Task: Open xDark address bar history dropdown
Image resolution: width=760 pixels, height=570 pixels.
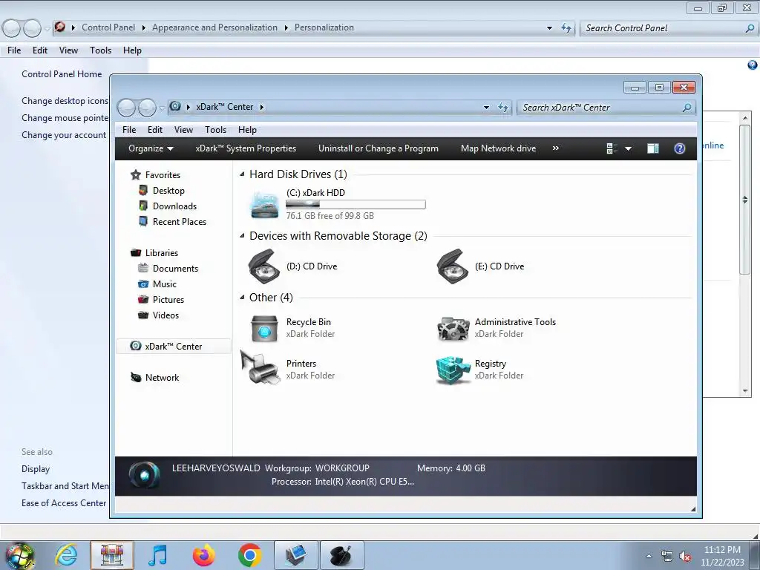Action: pyautogui.click(x=486, y=108)
